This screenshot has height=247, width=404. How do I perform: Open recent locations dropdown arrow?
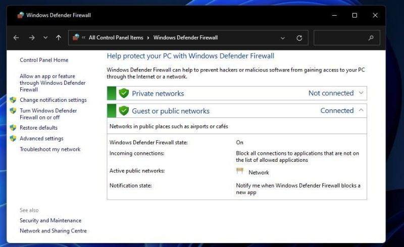[x=45, y=38]
